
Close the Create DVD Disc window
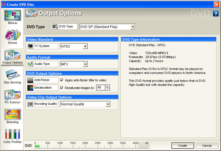pos(216,4)
